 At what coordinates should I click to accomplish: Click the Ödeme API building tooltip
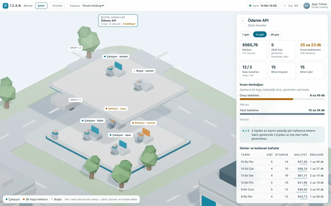tap(118, 21)
